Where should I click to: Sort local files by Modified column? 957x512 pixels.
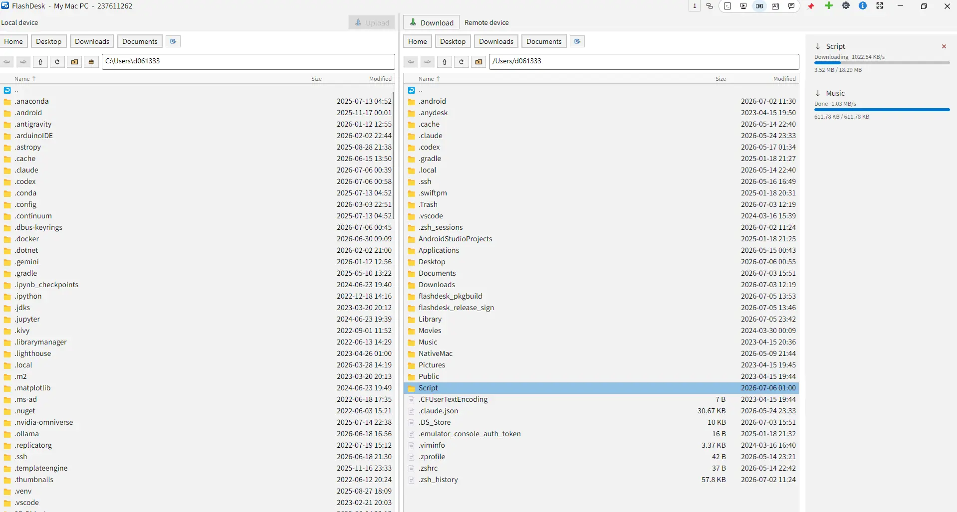click(x=380, y=79)
